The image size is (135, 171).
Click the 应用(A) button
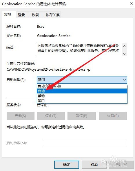[x=121, y=165]
